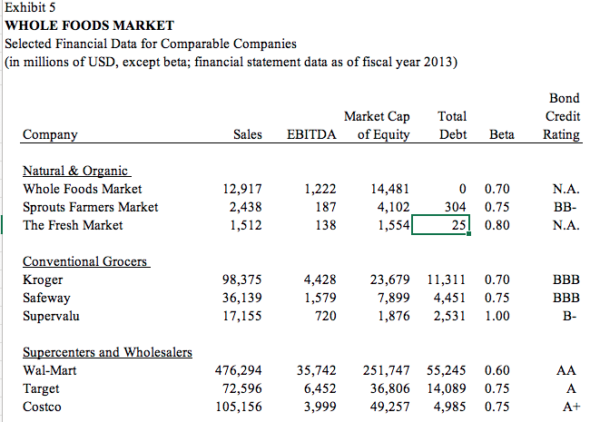Screen dimensions: 600x422
Task: Select Kroger EBITDA value 4,428
Action: point(320,280)
